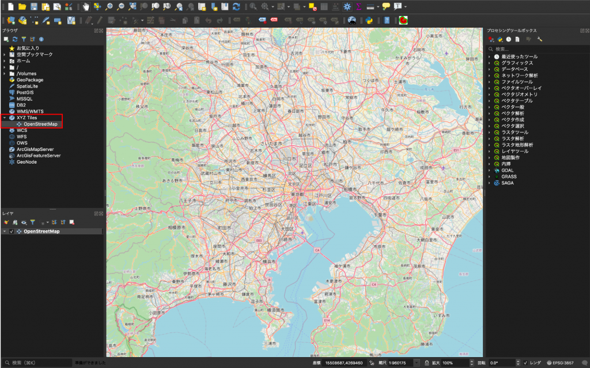Image resolution: width=590 pixels, height=368 pixels.
Task: Select the WMS/WMTS browser entry
Action: [30, 111]
